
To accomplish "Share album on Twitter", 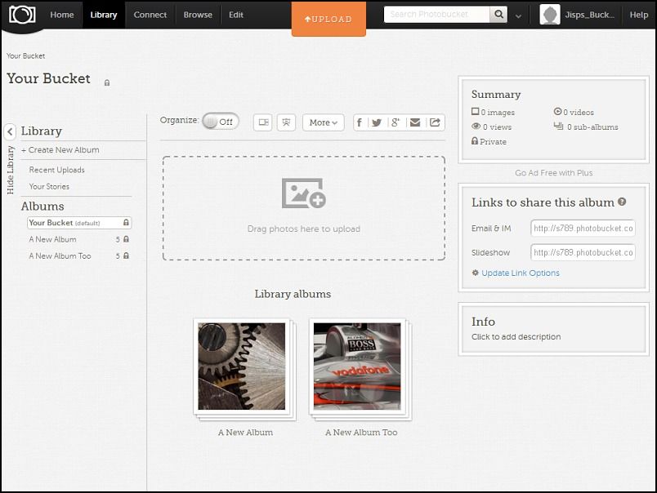I will tap(377, 122).
